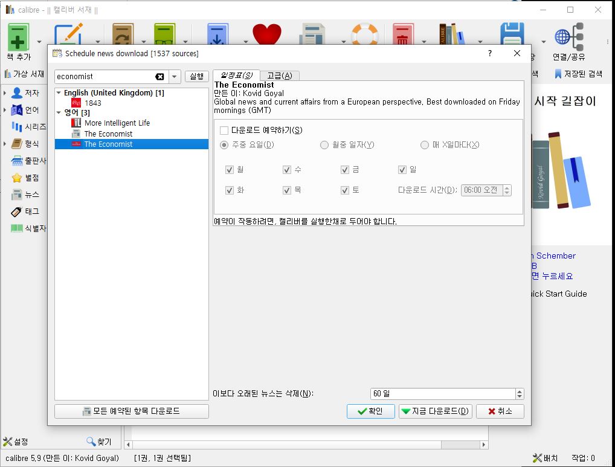615x467 pixels.
Task: Click the Add books green plus icon
Action: [x=18, y=37]
